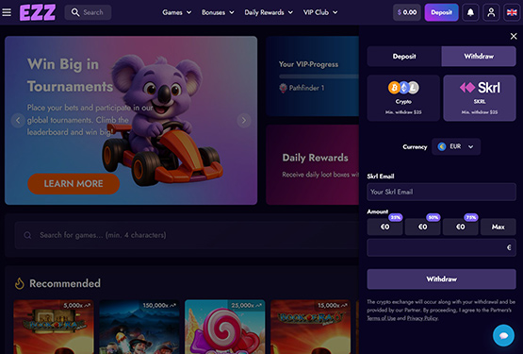
Task: Choose the 50% amount preset
Action: pos(422,227)
